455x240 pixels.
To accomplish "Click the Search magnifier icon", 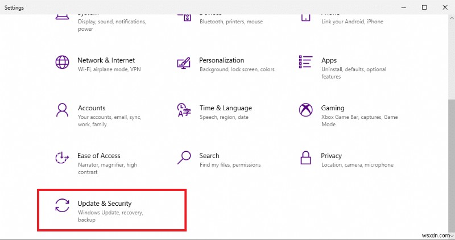I will click(x=184, y=158).
